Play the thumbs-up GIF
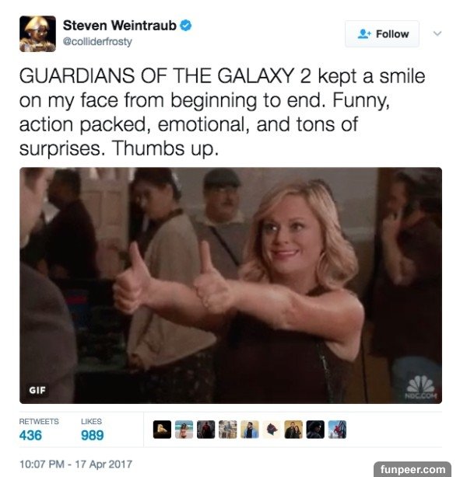 [x=230, y=285]
